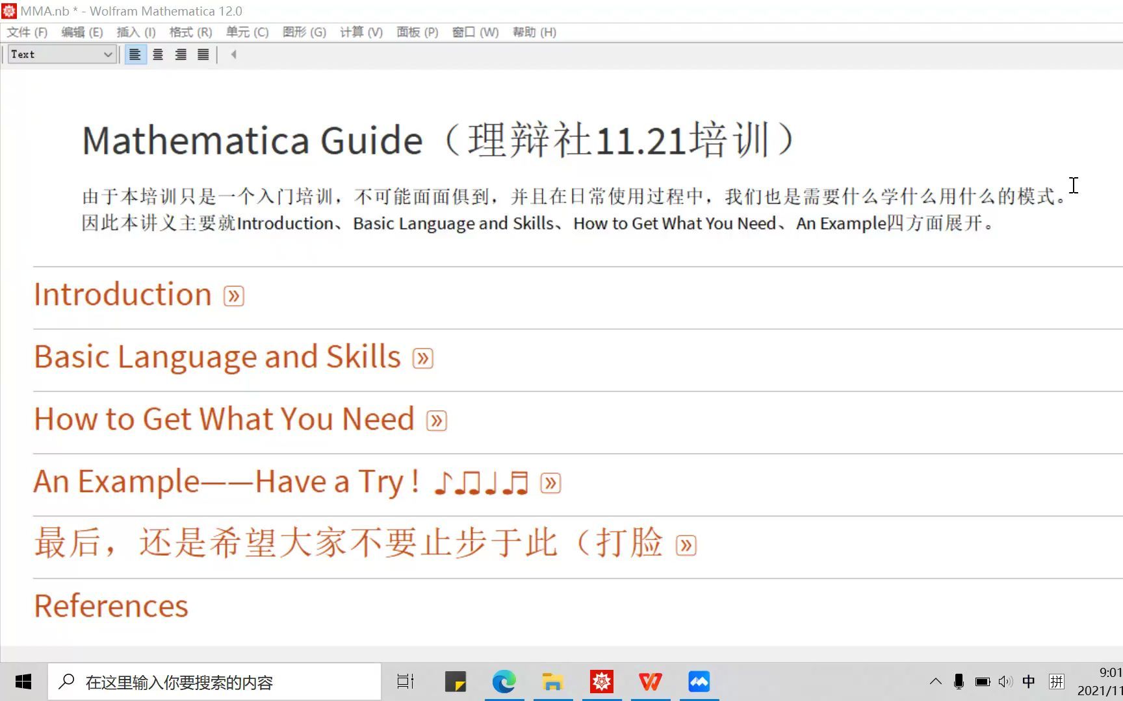Click the volume speaker tray icon
Screen dimensions: 1123x701
(1005, 682)
